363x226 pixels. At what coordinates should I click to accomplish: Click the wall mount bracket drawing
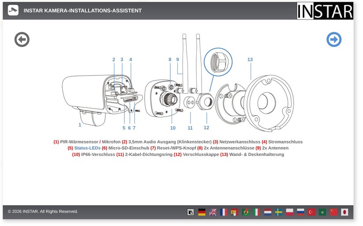(254, 103)
